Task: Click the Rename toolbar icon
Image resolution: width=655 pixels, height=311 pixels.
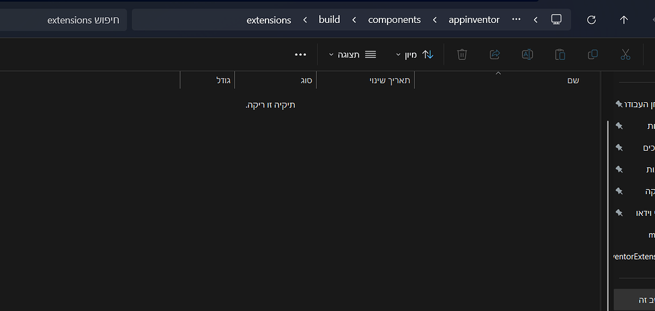Action: (x=527, y=55)
